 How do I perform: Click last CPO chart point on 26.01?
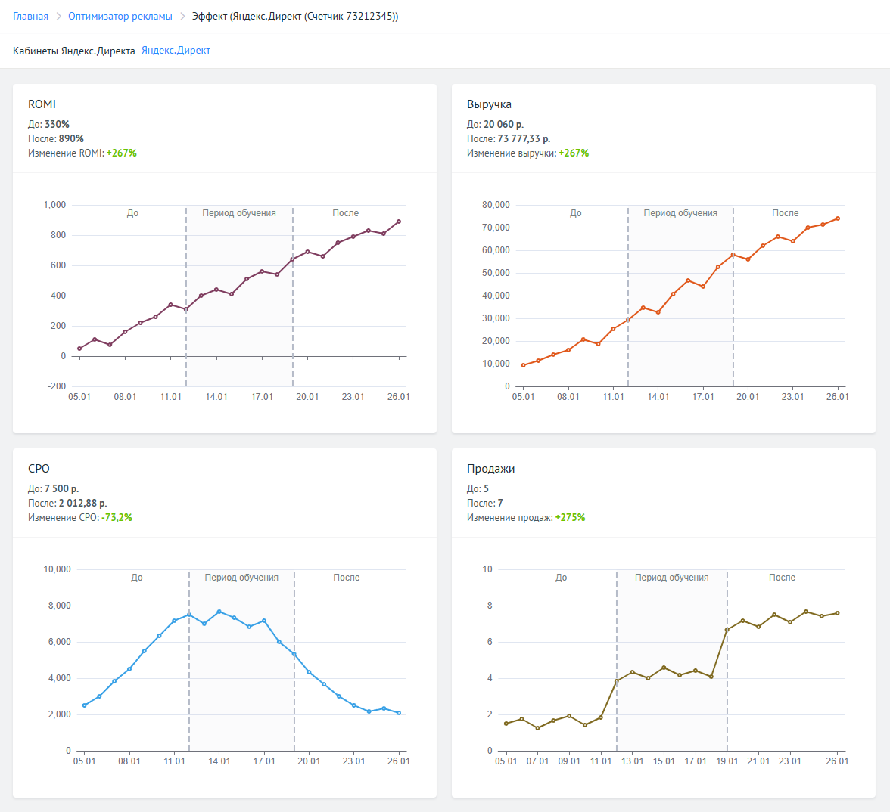coord(399,714)
